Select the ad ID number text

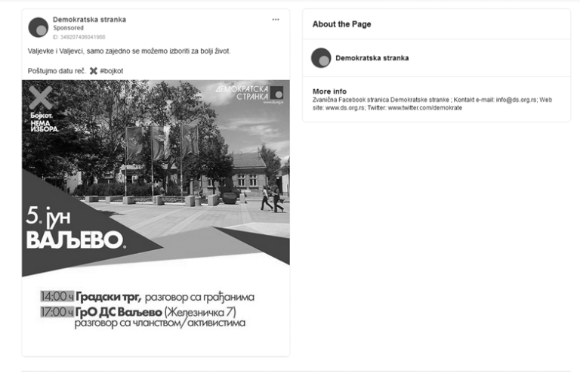coord(79,36)
